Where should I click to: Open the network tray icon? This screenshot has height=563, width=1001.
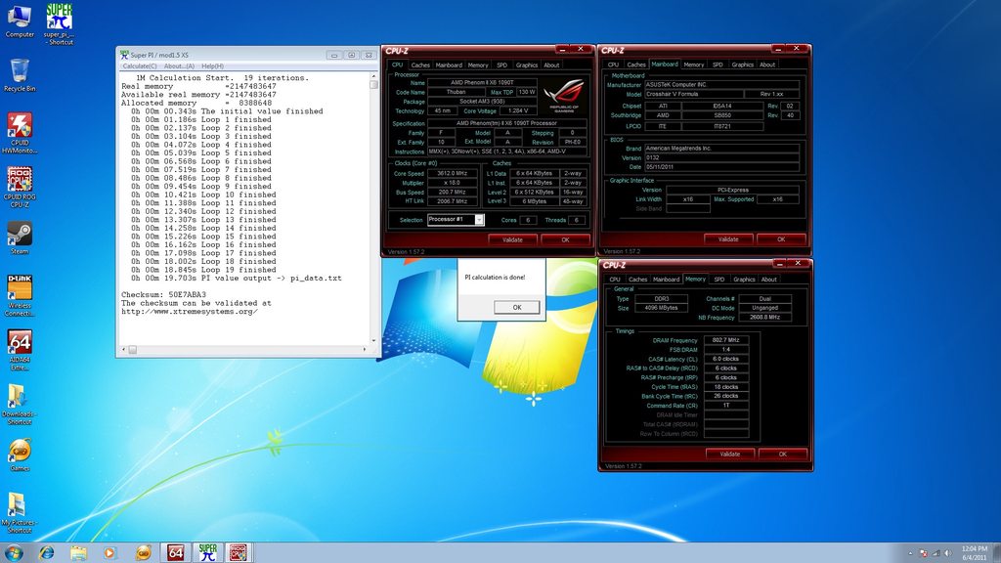click(x=936, y=553)
